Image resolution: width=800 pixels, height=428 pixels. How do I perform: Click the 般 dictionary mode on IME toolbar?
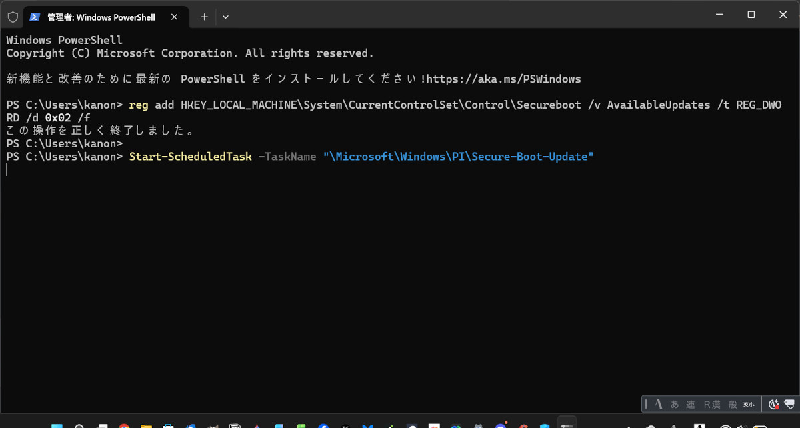point(733,404)
